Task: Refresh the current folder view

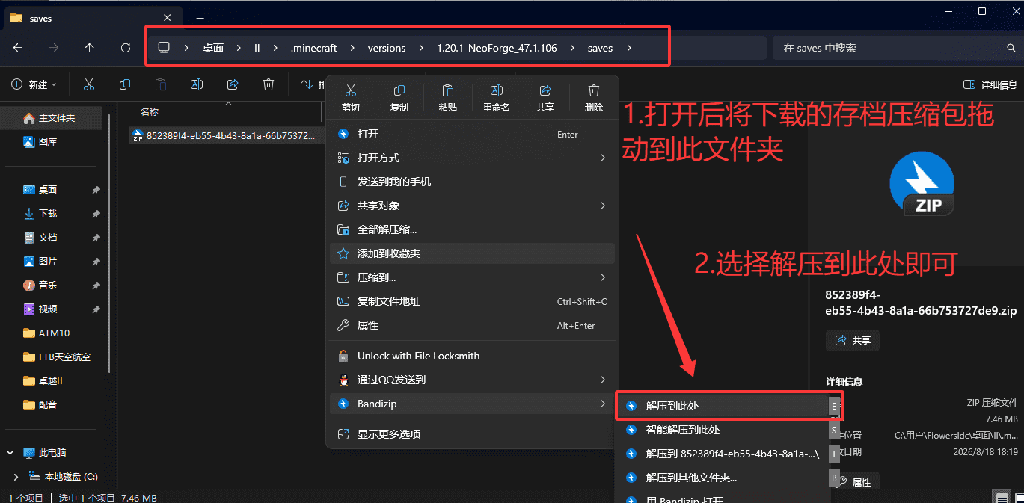Action: [126, 48]
